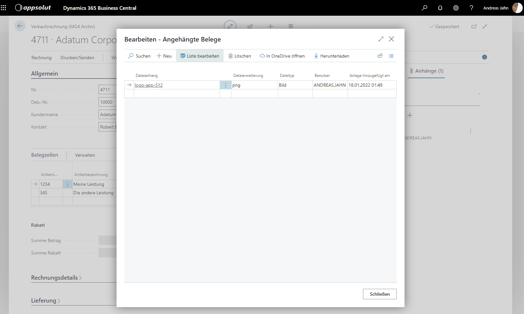Click Suchen in the dialog toolbar

pos(139,56)
